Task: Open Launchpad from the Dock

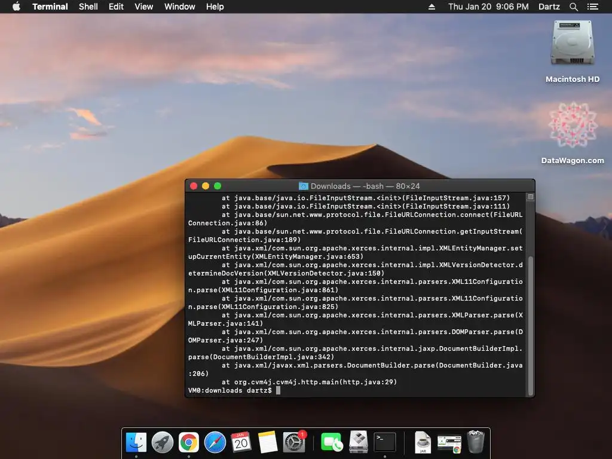Action: pos(163,442)
